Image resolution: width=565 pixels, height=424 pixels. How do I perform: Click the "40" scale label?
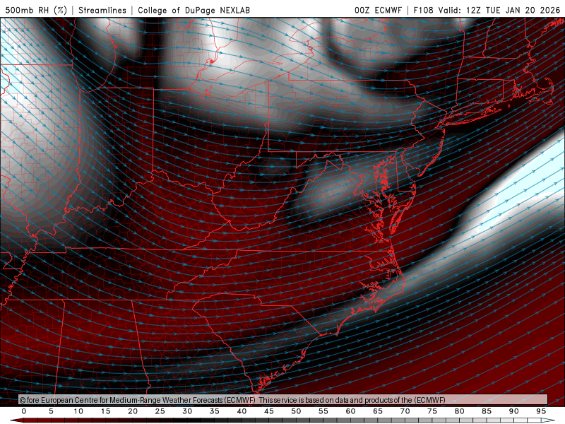(242, 411)
